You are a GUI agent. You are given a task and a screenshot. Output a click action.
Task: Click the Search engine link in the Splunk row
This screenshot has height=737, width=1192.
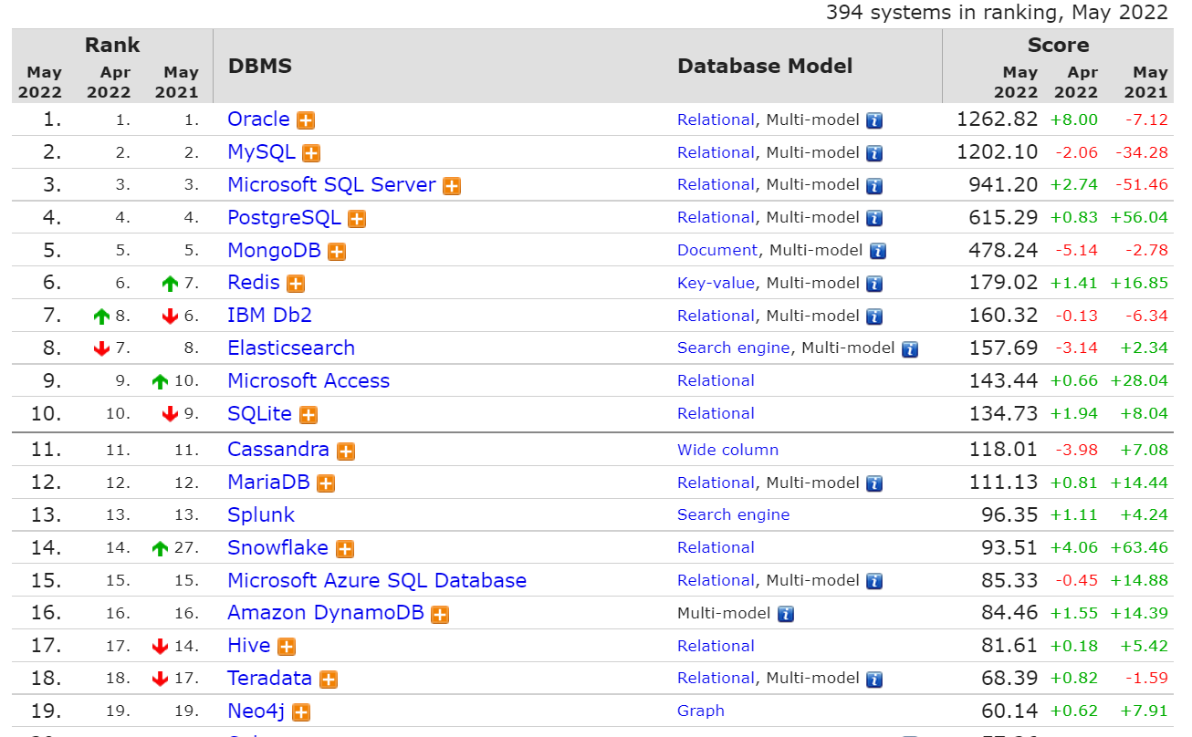pos(733,515)
